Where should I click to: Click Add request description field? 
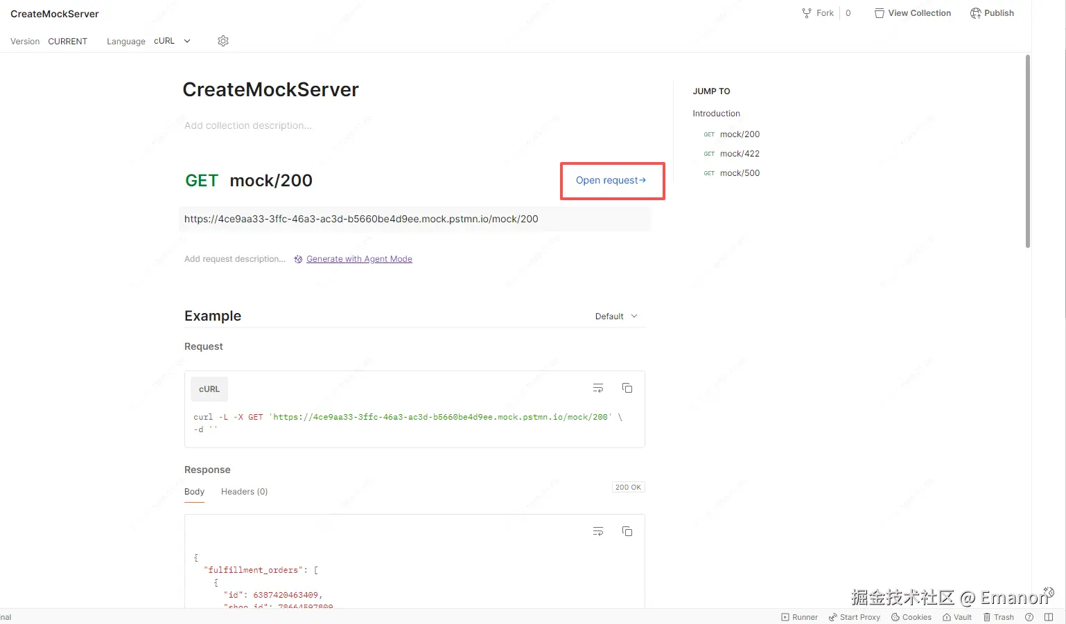click(235, 259)
